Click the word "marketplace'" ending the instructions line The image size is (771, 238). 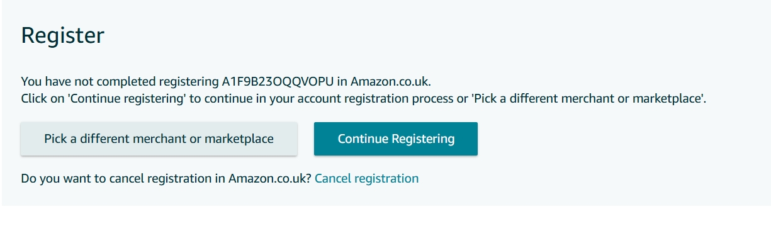click(x=669, y=99)
